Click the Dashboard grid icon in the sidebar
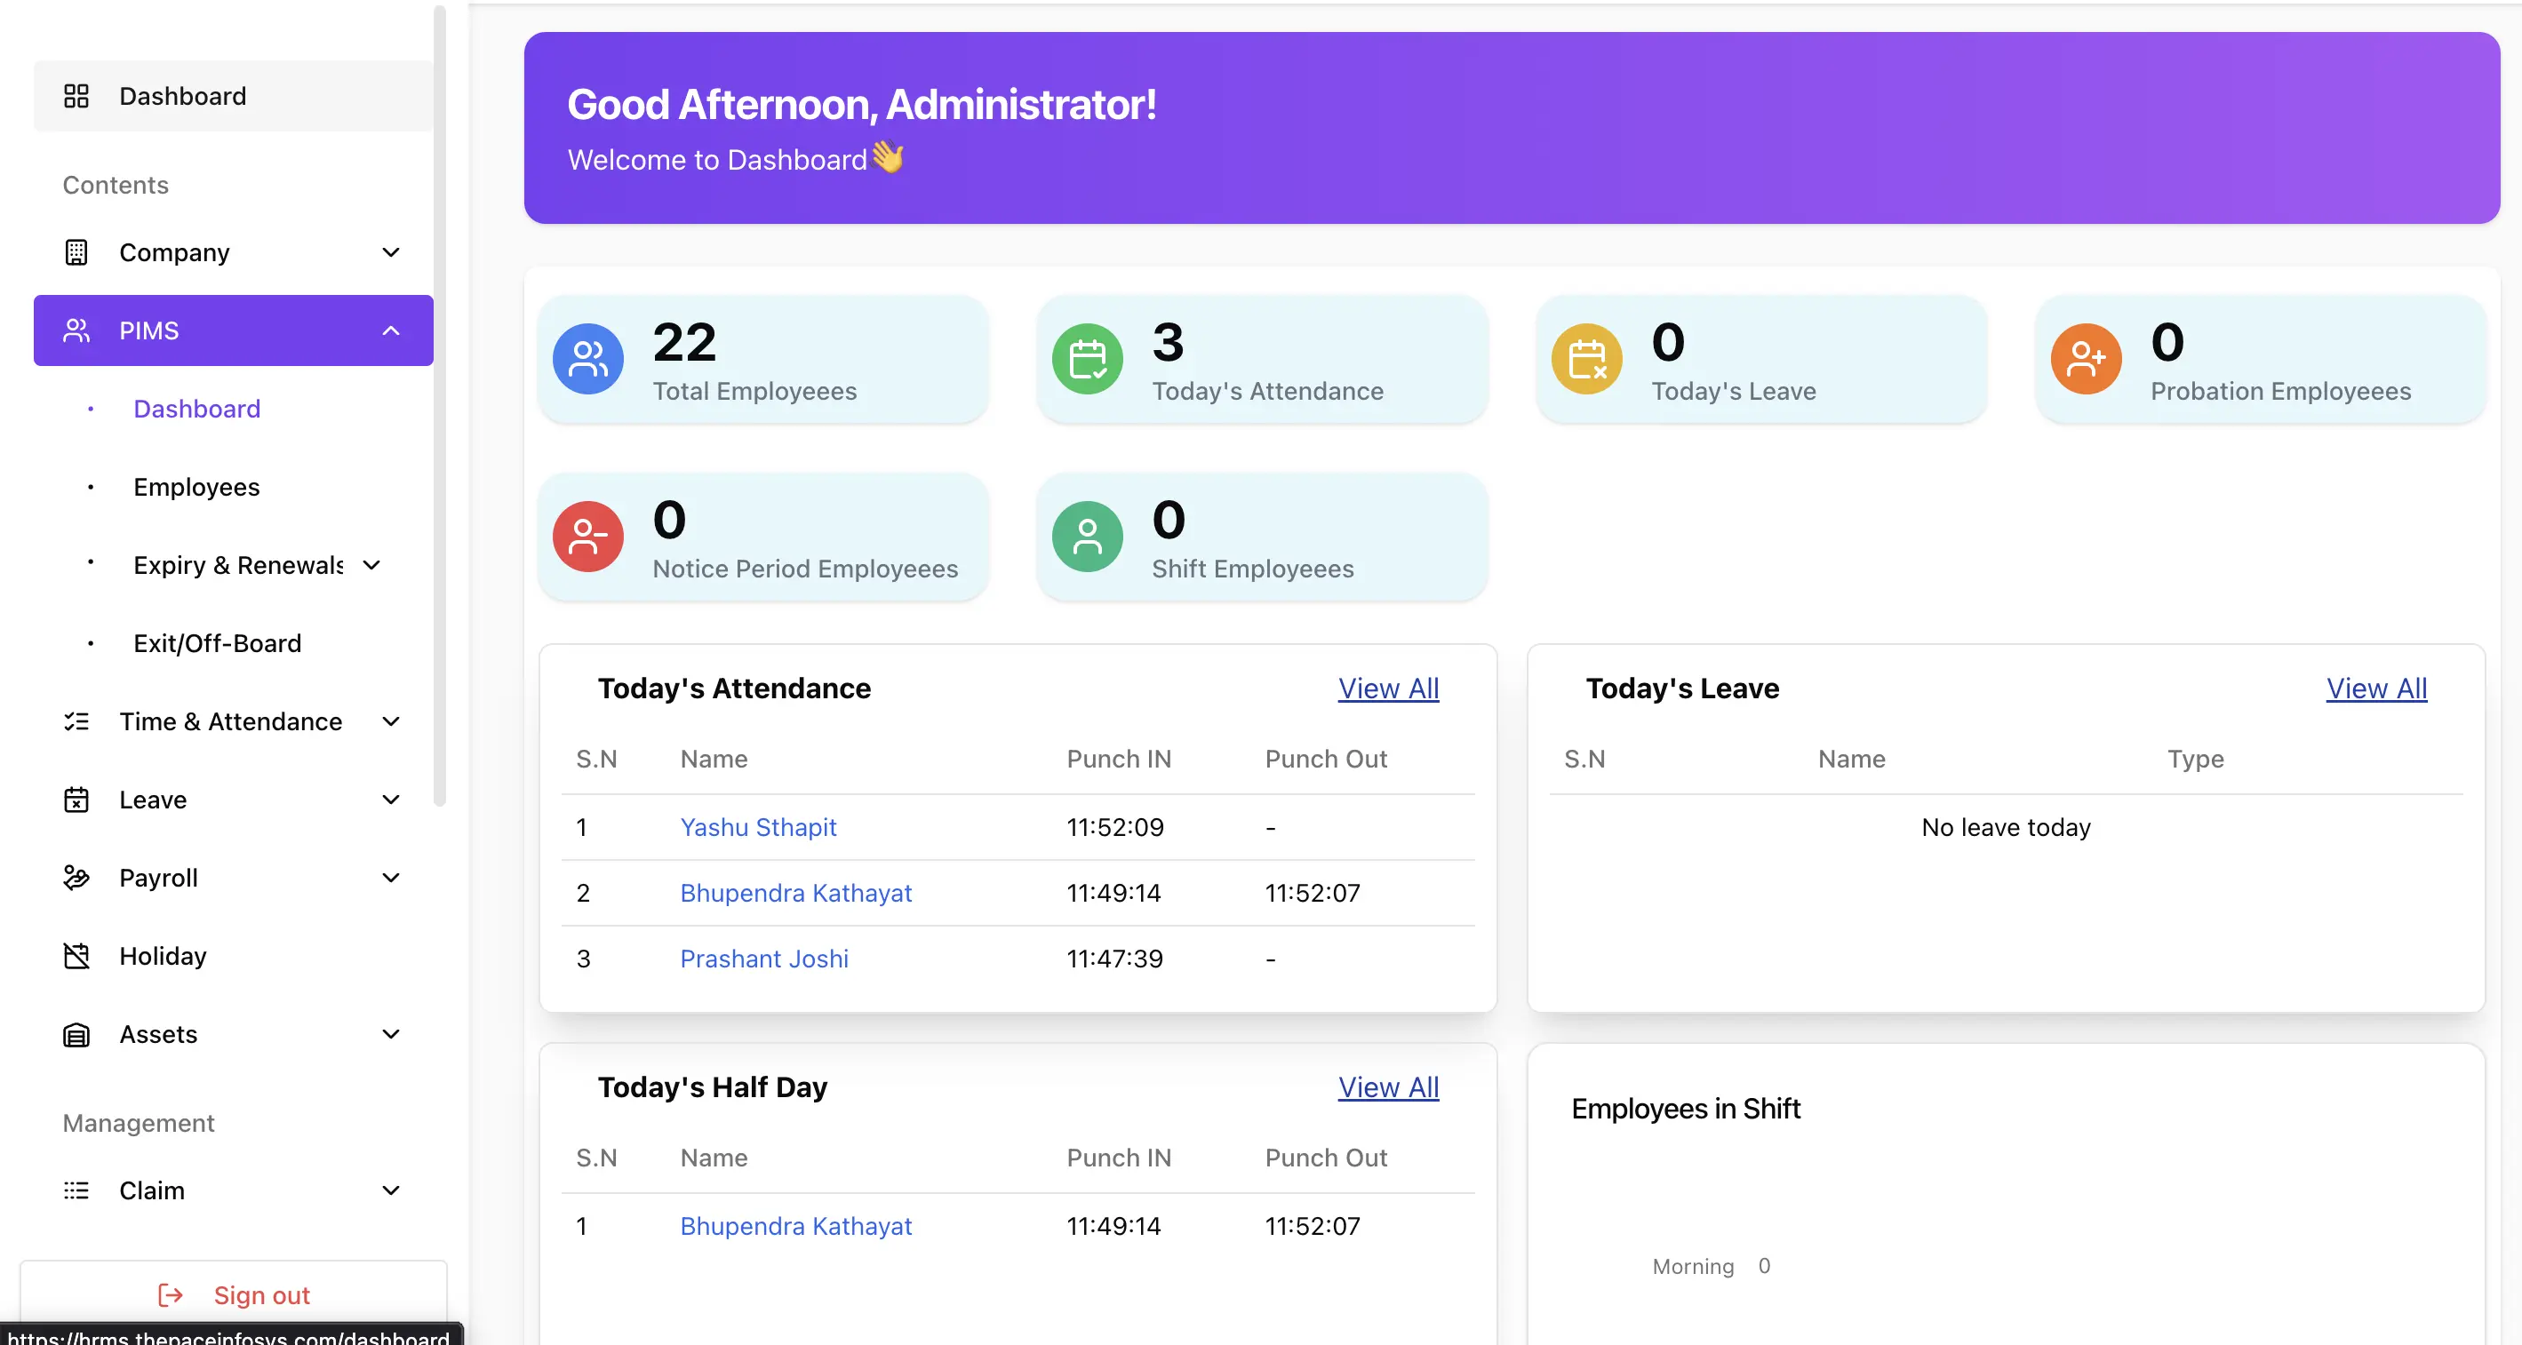Viewport: 2522px width, 1345px height. [77, 96]
